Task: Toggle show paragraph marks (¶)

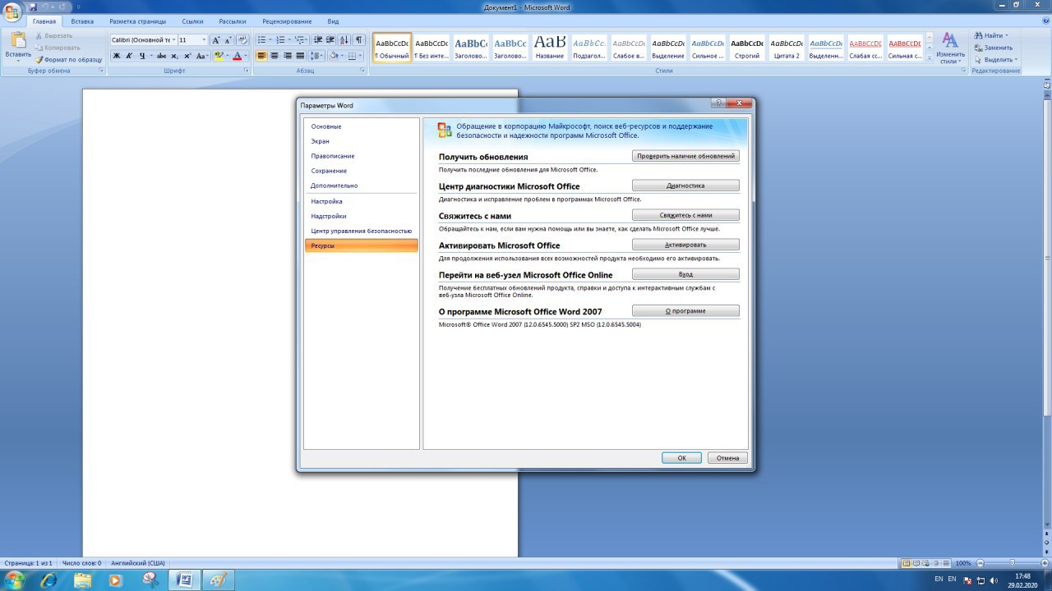Action: click(x=358, y=39)
